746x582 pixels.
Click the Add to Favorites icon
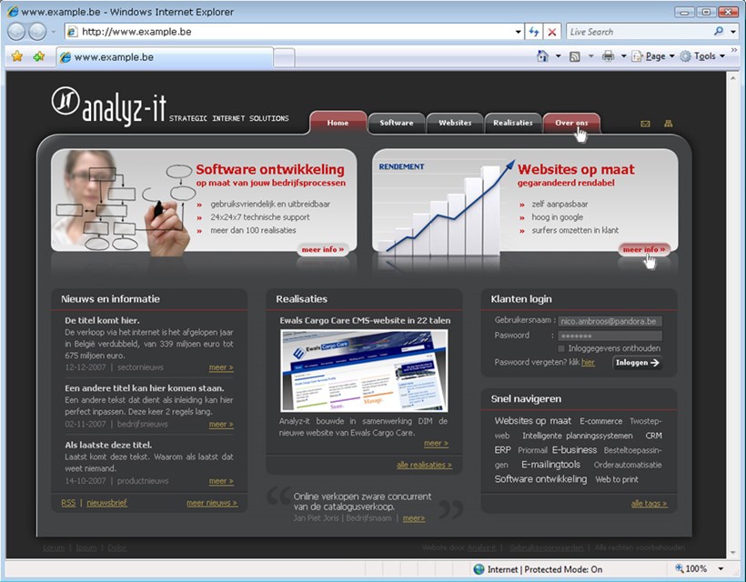click(x=38, y=56)
